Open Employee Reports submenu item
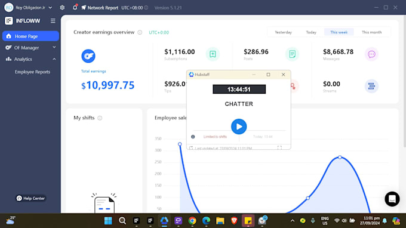The image size is (406, 228). [32, 72]
